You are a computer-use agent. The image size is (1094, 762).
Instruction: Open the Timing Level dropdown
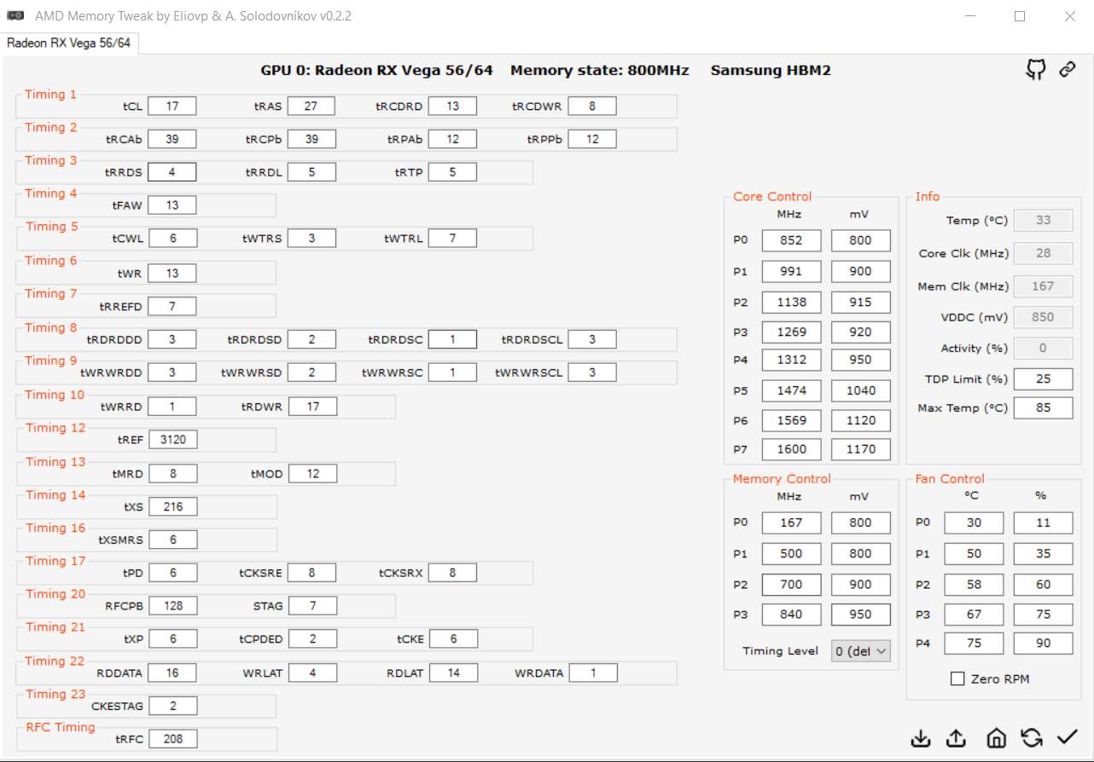(x=861, y=651)
